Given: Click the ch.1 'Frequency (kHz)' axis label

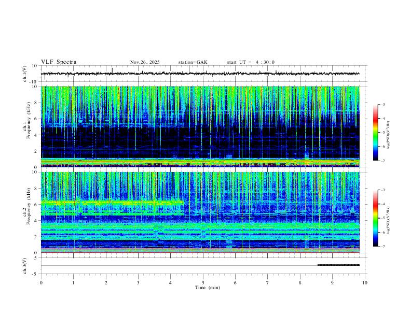Looking at the screenshot, I should tap(29, 120).
